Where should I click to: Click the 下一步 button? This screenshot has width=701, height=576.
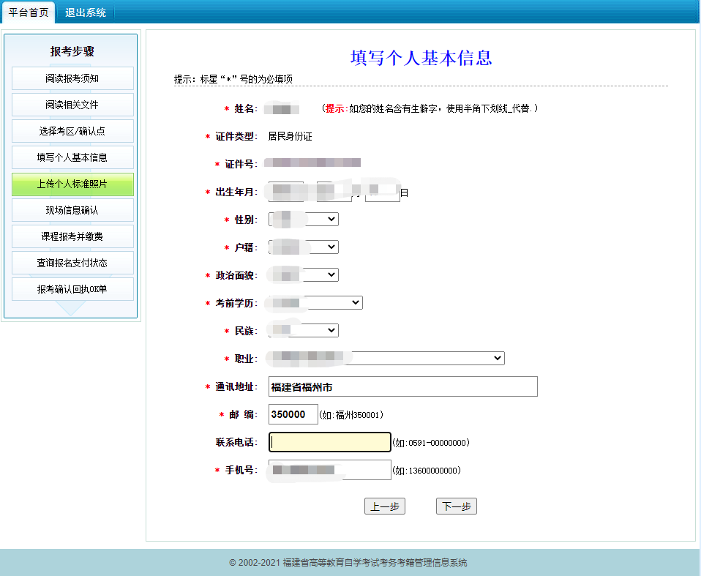(x=456, y=506)
